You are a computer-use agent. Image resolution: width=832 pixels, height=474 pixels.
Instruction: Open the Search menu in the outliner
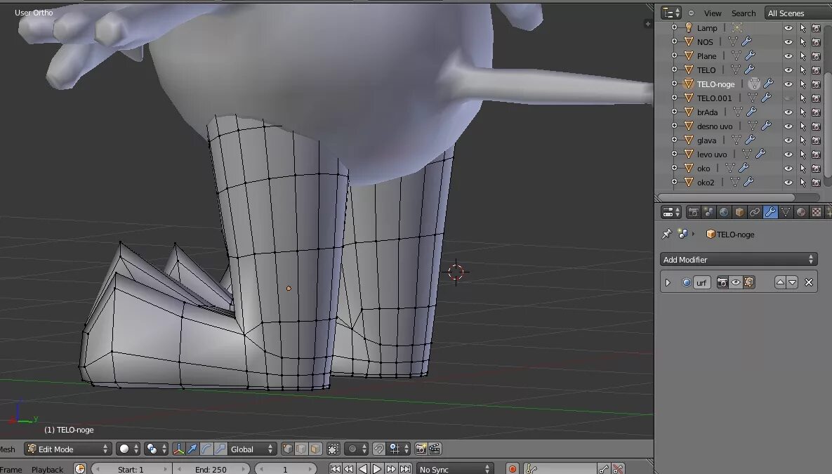(744, 13)
